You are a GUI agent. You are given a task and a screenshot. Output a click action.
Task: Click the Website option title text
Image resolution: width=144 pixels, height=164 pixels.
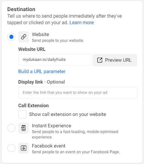click(40, 34)
